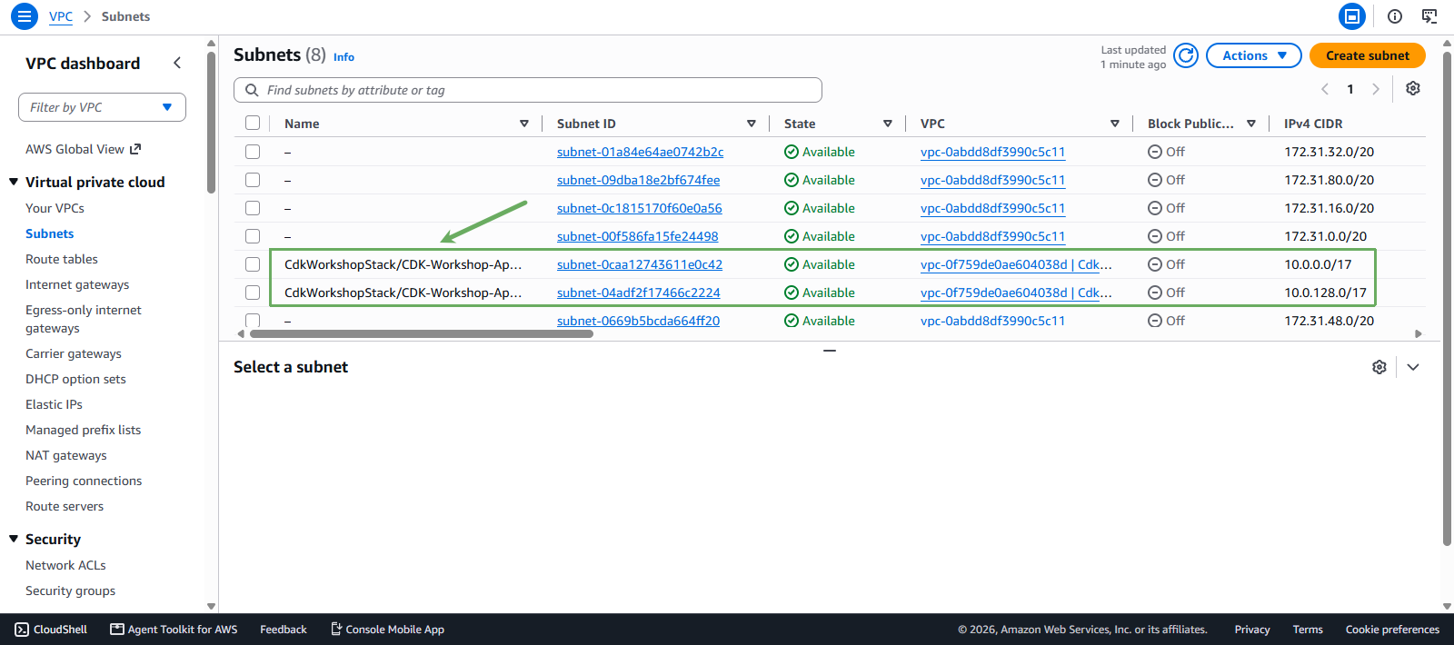Collapse the Security section
The image size is (1454, 645).
(x=14, y=539)
